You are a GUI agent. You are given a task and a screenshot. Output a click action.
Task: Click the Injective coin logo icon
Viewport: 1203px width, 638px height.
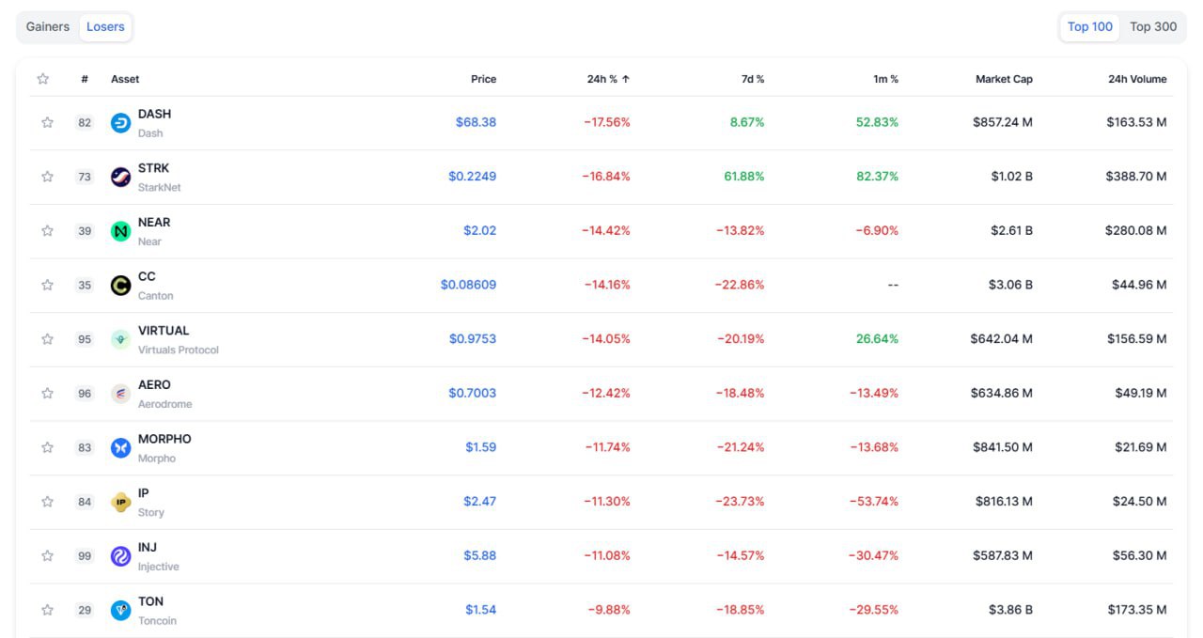click(120, 556)
